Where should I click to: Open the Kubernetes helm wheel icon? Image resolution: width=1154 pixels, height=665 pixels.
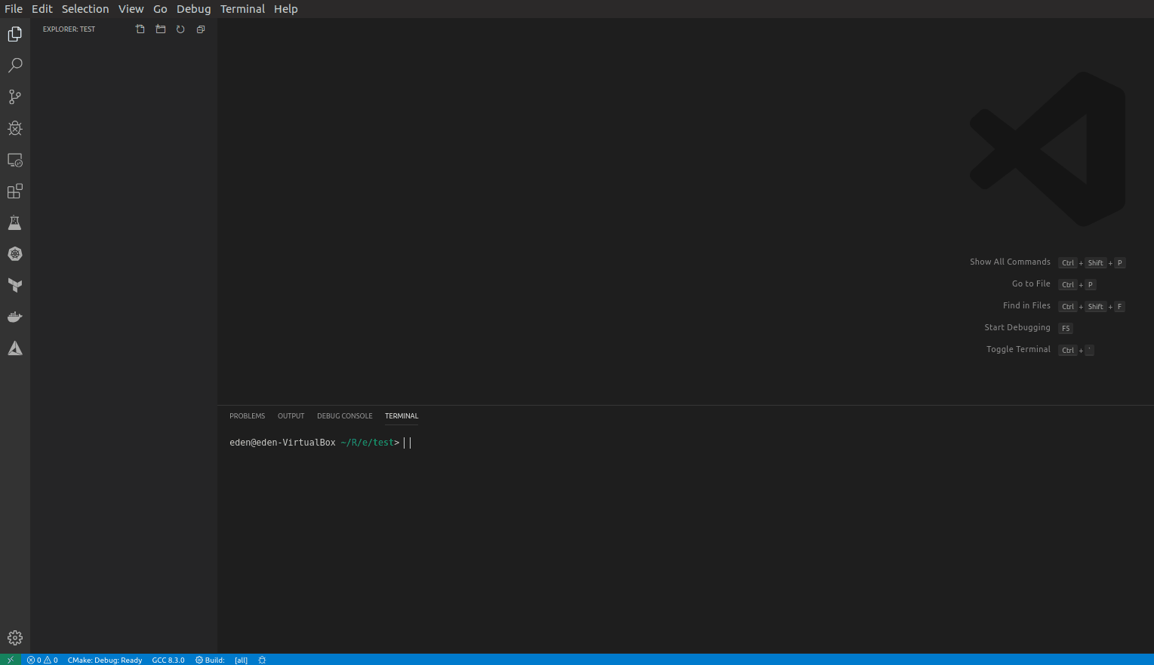14,254
